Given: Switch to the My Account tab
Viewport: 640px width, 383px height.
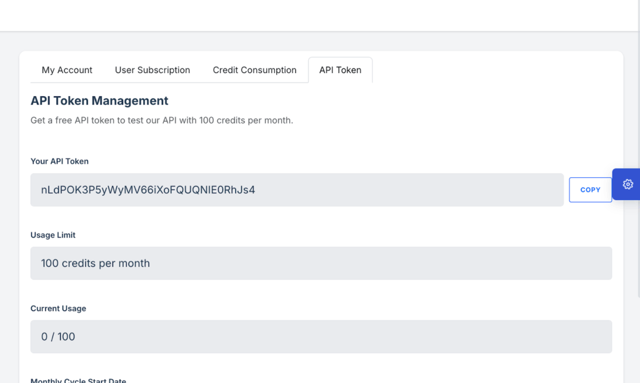Looking at the screenshot, I should click(x=67, y=70).
